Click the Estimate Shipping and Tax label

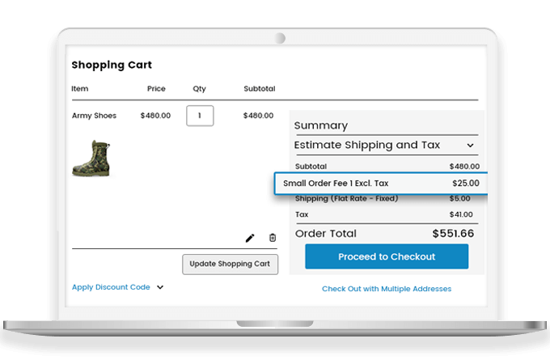[367, 146]
